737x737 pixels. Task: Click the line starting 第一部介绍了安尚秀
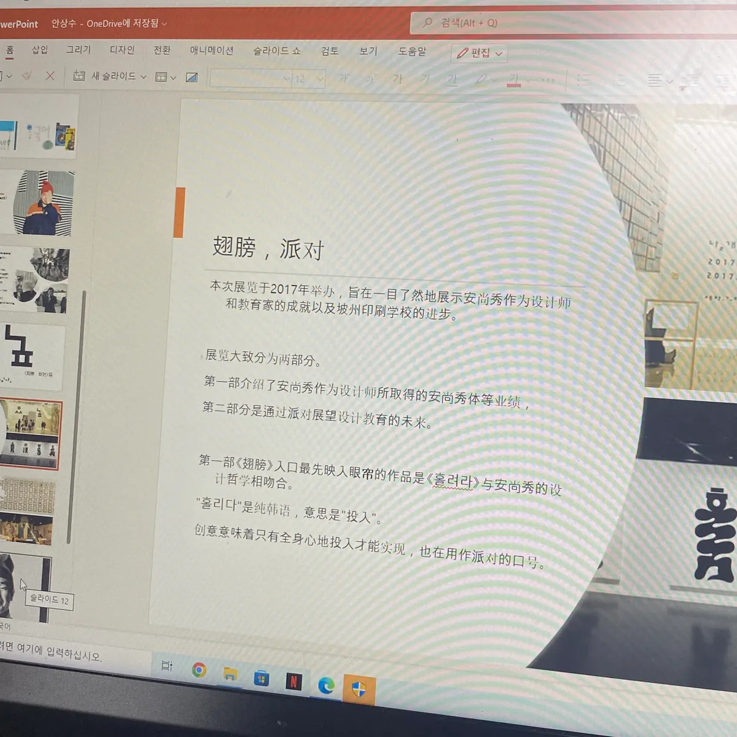tap(366, 392)
